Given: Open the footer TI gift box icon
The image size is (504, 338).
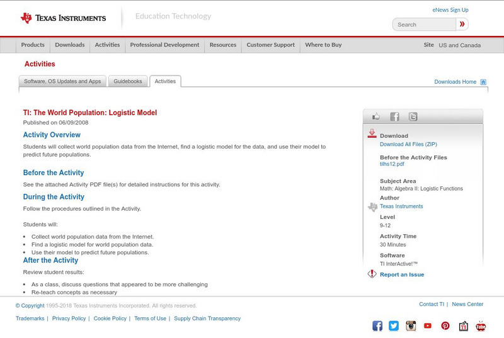Looking at the screenshot, I should point(463,326).
